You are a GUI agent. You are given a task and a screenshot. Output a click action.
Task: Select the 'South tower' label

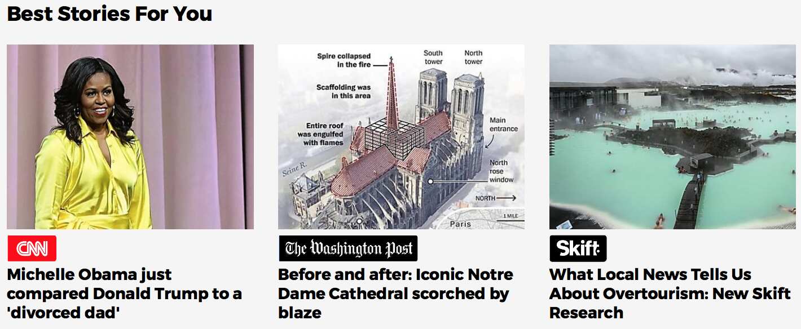pyautogui.click(x=433, y=57)
